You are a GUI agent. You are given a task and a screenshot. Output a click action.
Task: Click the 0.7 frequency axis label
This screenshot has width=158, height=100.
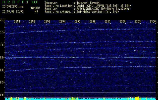click(x=2, y=82)
